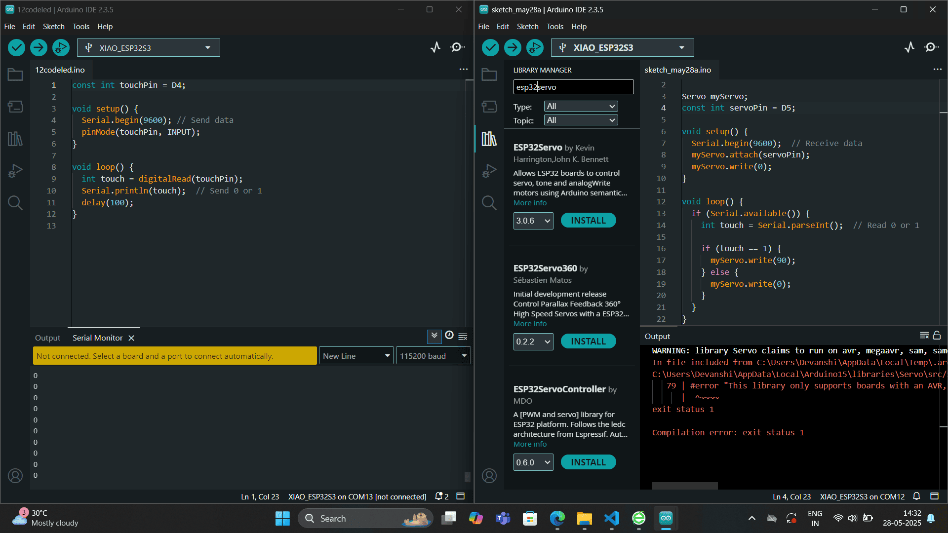Open account icon in 12codeled window
The width and height of the screenshot is (948, 533).
pyautogui.click(x=15, y=476)
